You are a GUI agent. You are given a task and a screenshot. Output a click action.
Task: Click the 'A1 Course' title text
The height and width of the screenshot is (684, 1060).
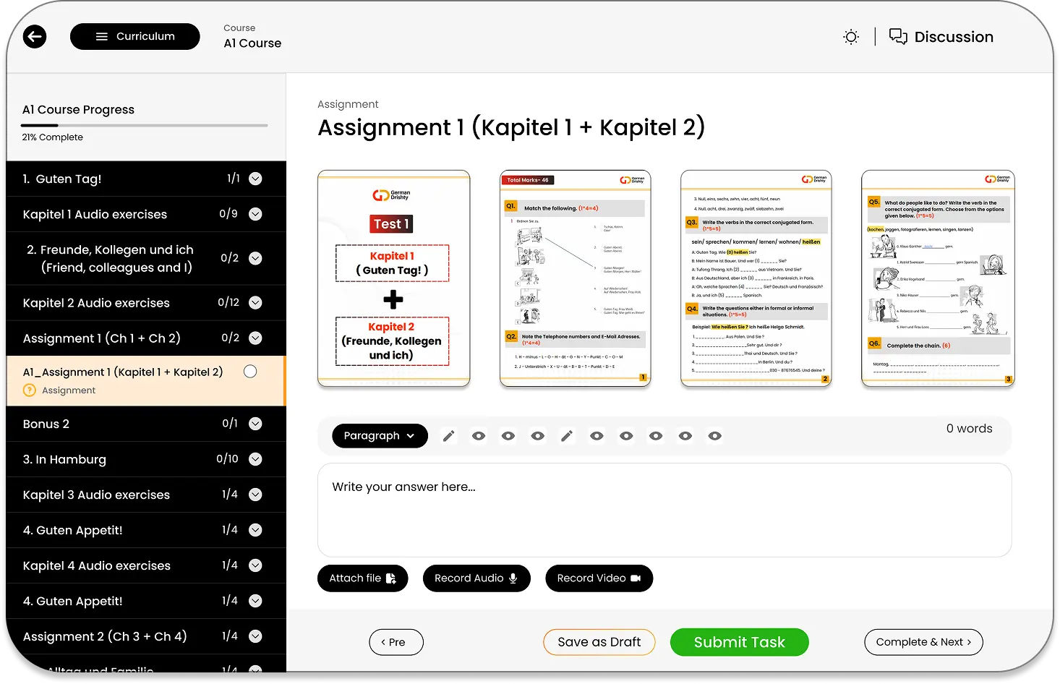(252, 43)
